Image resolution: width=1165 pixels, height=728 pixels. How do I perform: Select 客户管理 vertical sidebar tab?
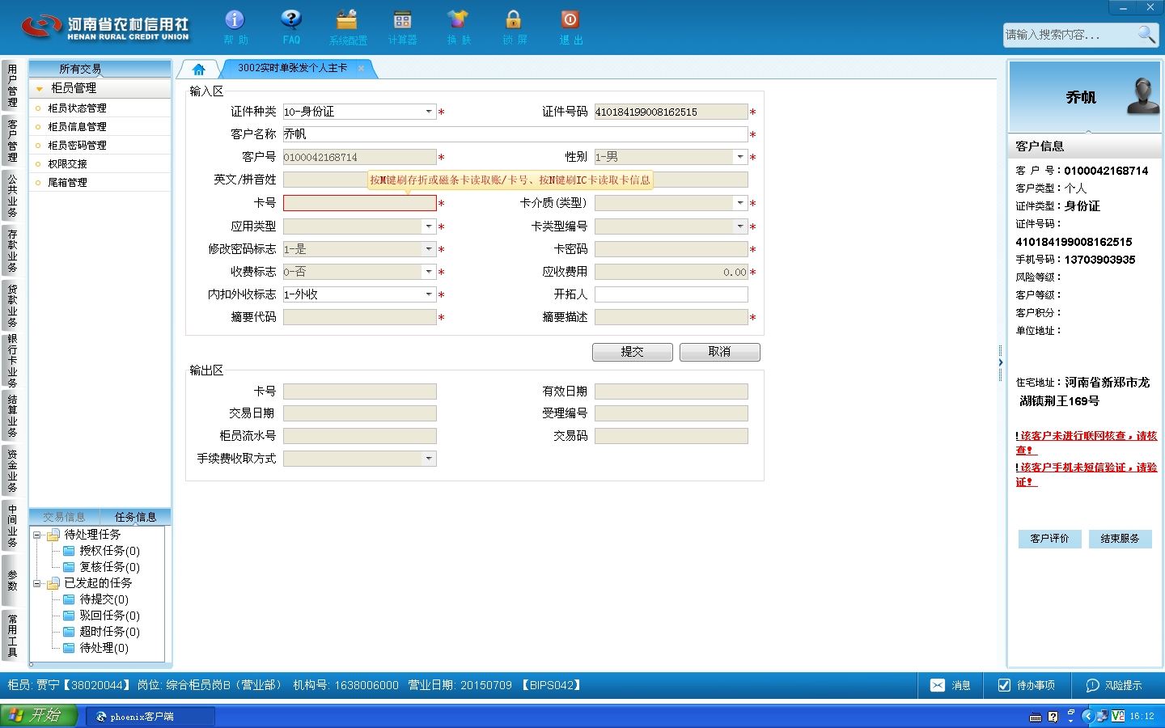point(11,141)
